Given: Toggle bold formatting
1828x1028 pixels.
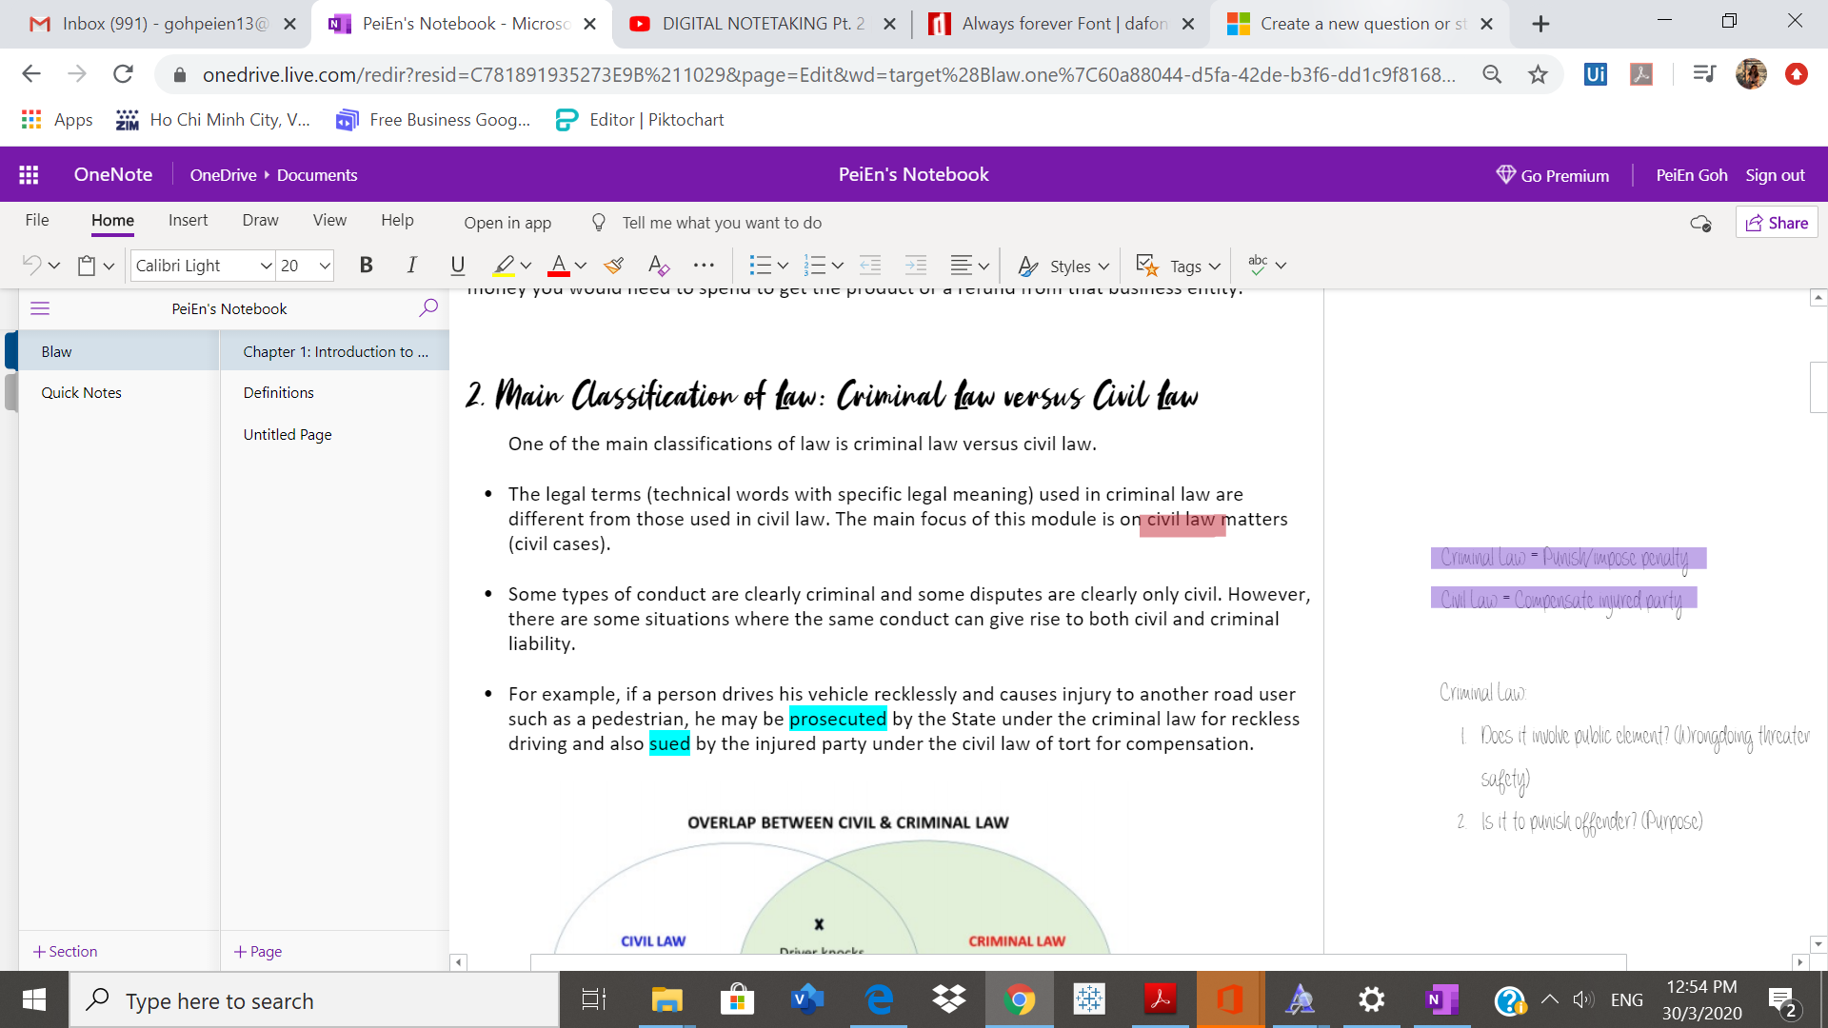Looking at the screenshot, I should pyautogui.click(x=366, y=266).
